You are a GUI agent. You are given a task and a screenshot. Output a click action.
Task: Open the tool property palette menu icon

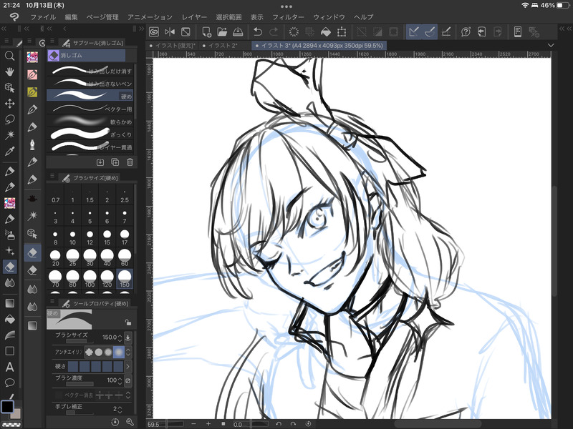click(x=52, y=301)
